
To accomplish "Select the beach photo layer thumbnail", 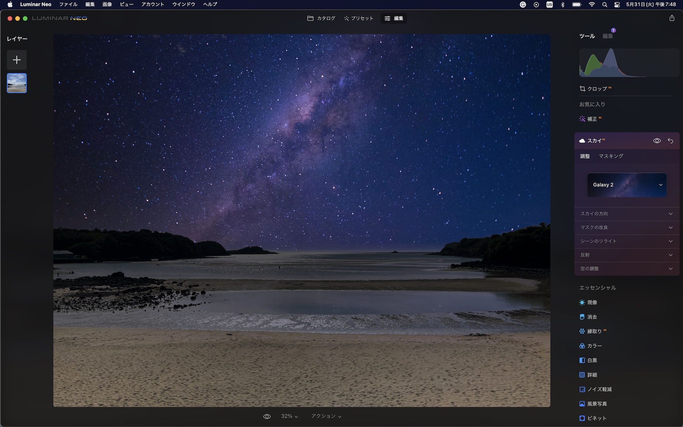I will (x=17, y=83).
